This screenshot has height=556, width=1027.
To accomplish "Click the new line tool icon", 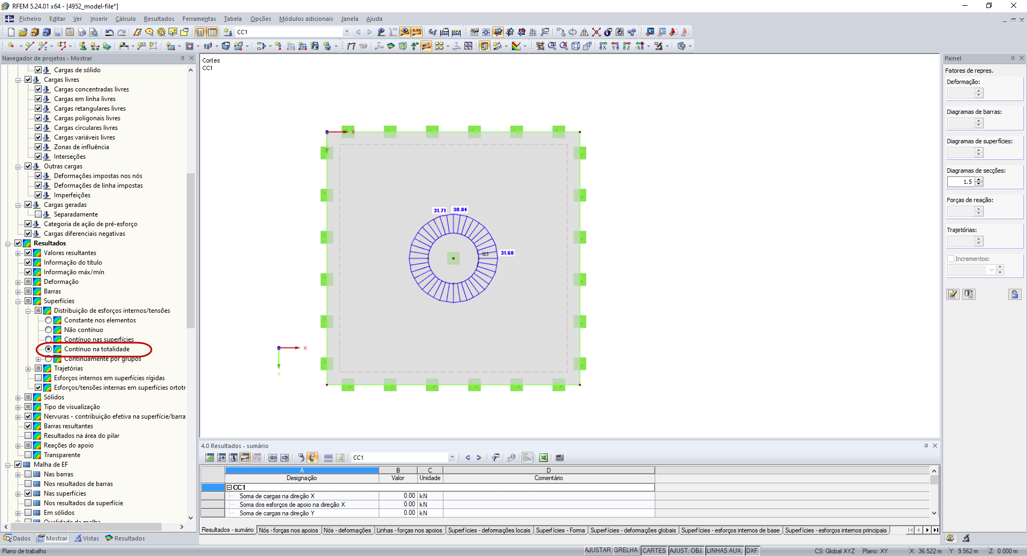I will [29, 46].
